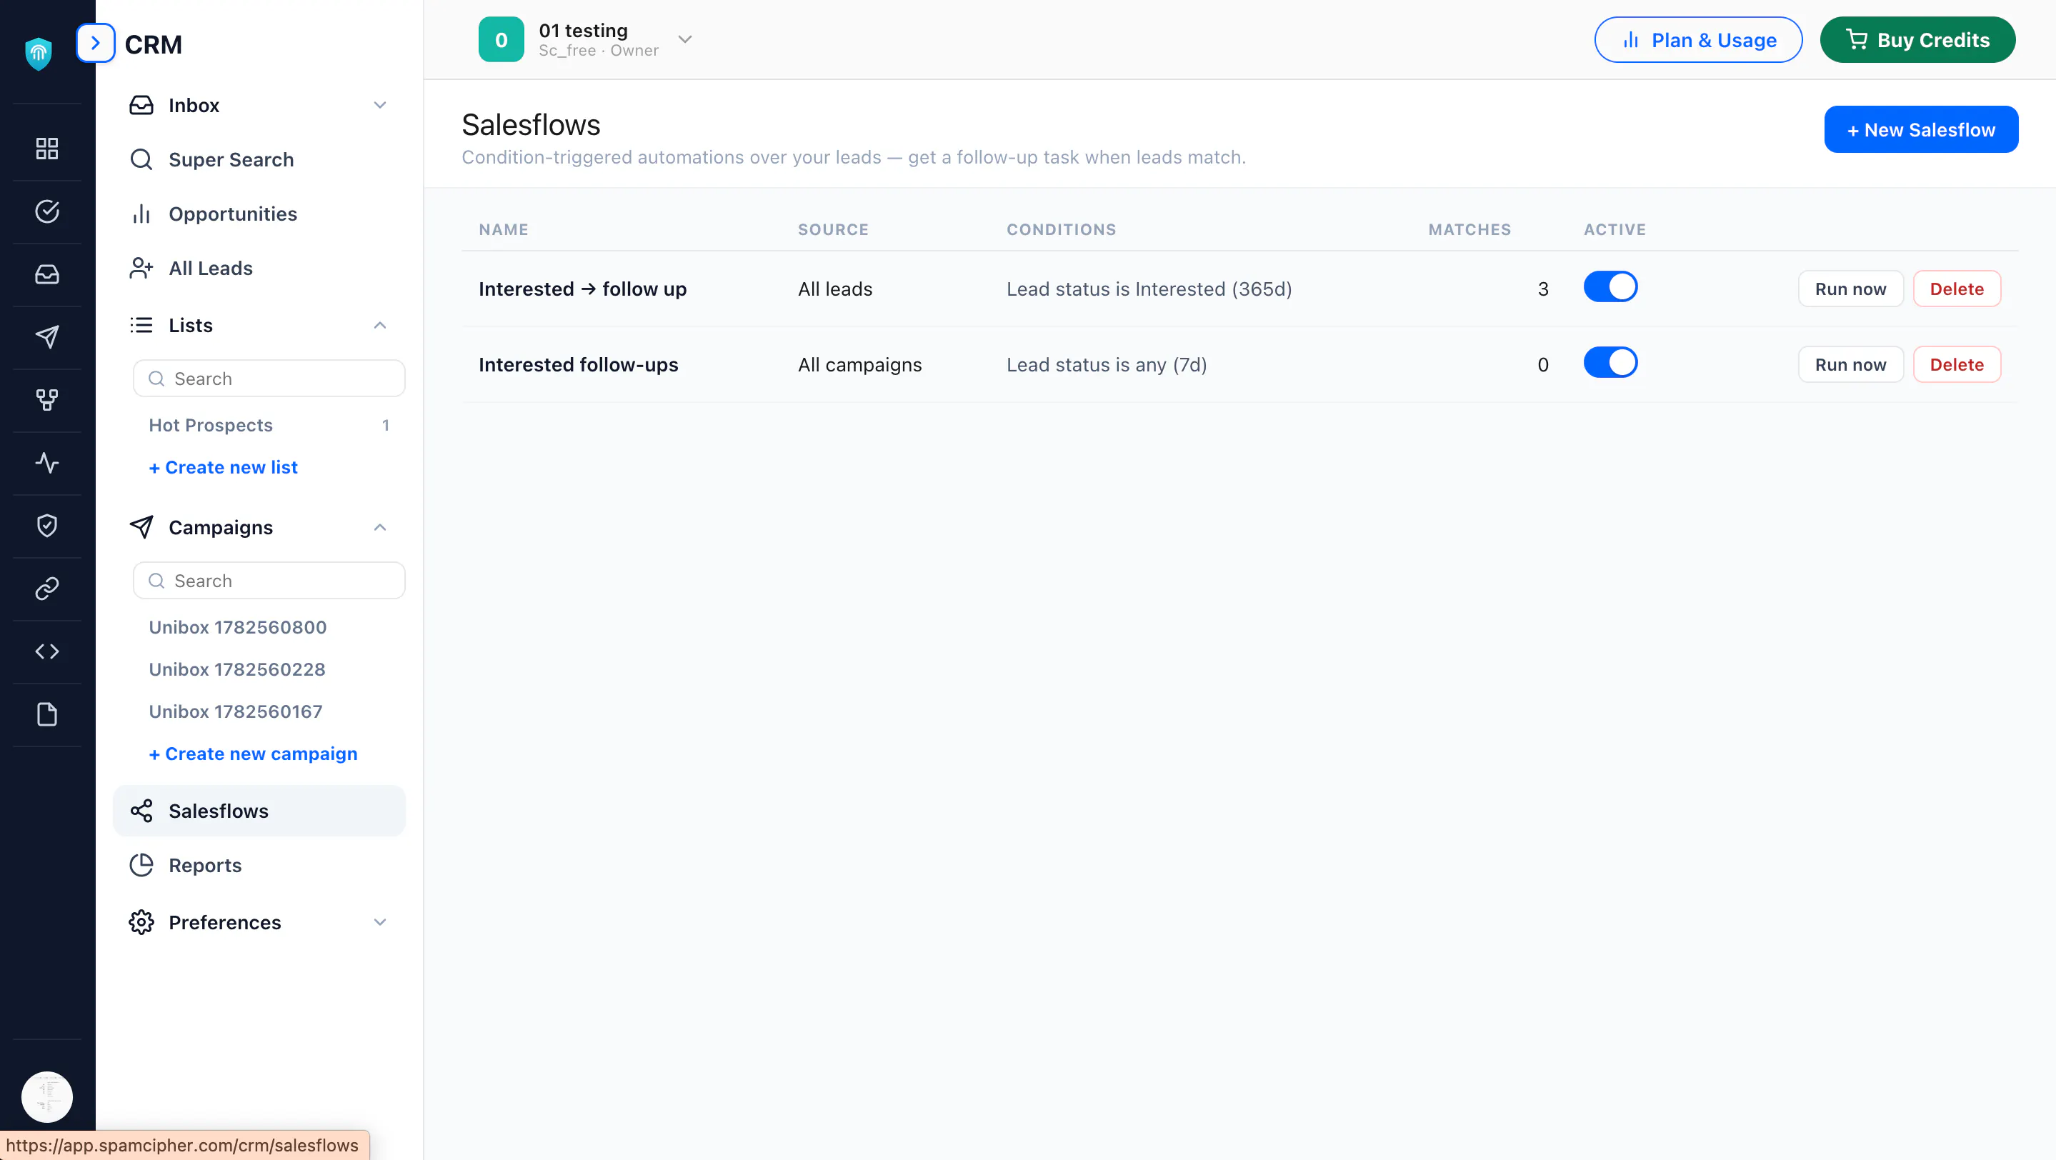Viewport: 2056px width, 1160px height.
Task: Open the activity pulse icon in dark rail
Action: [x=47, y=463]
